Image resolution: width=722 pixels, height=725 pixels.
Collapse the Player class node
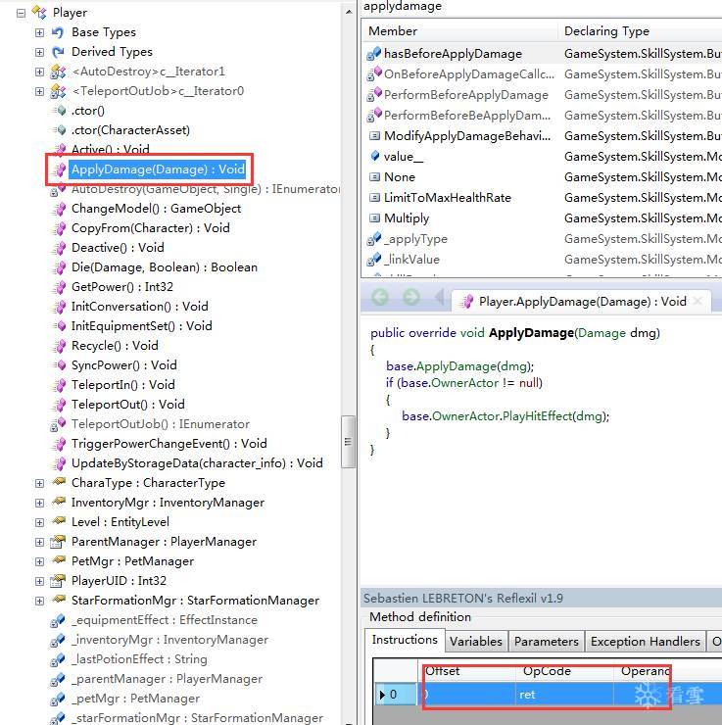[x=21, y=13]
